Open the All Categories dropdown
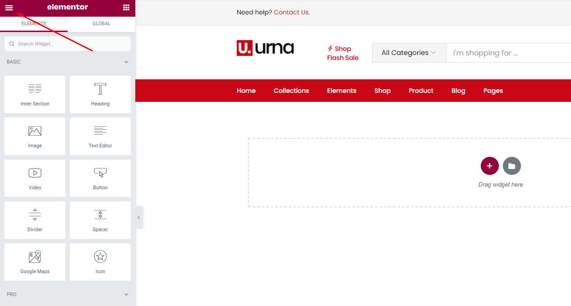Image resolution: width=571 pixels, height=306 pixels. (x=409, y=53)
